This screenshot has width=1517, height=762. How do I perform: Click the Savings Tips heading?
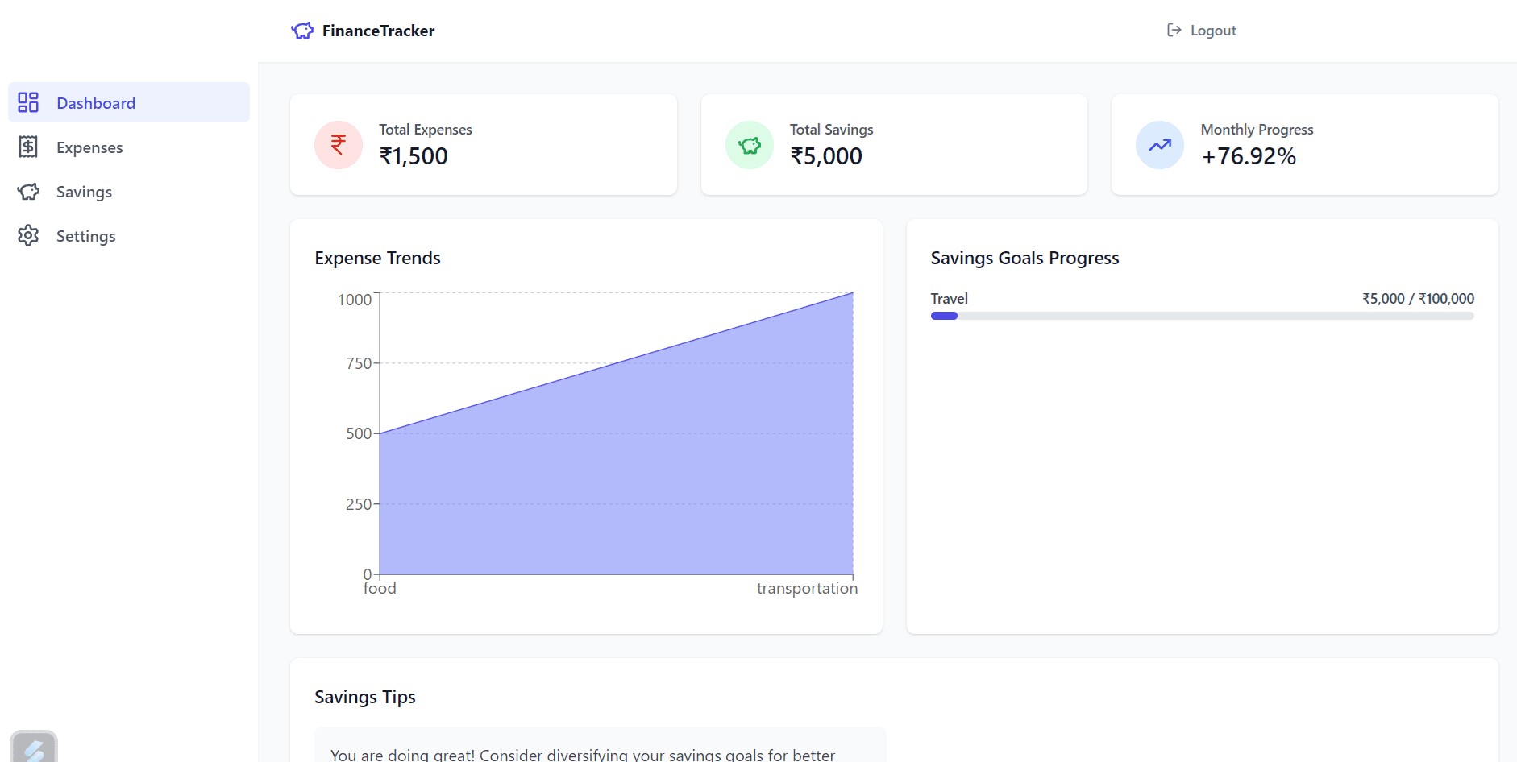(x=364, y=697)
